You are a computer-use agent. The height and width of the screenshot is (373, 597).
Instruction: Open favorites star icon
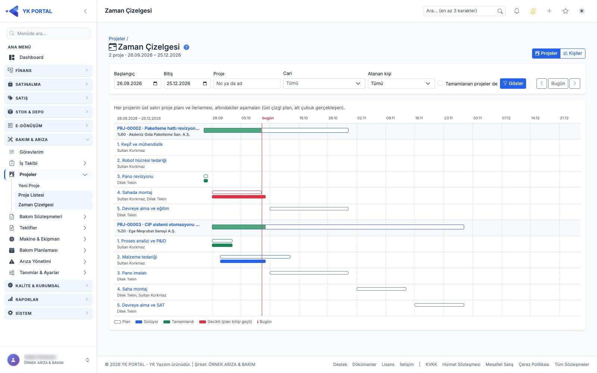566,11
